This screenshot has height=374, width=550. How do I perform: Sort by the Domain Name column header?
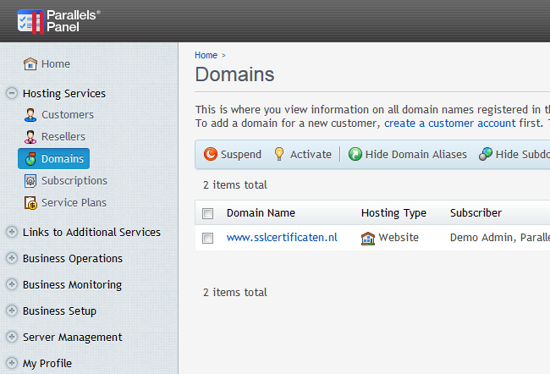point(261,213)
